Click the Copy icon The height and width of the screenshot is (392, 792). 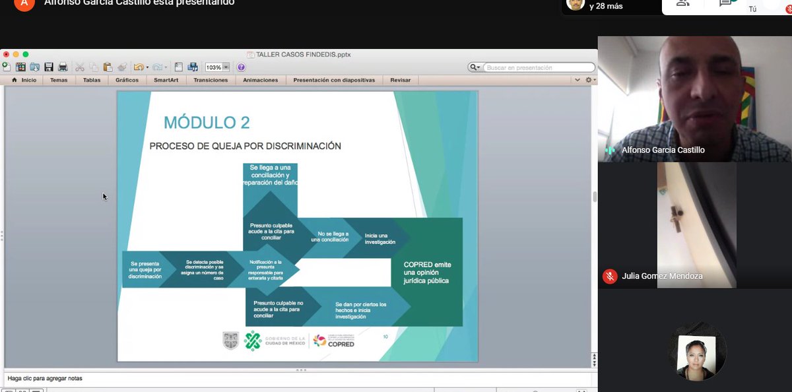pos(93,66)
